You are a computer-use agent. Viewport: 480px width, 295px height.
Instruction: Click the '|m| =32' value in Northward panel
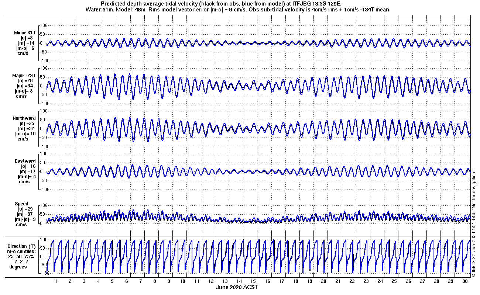coord(26,129)
